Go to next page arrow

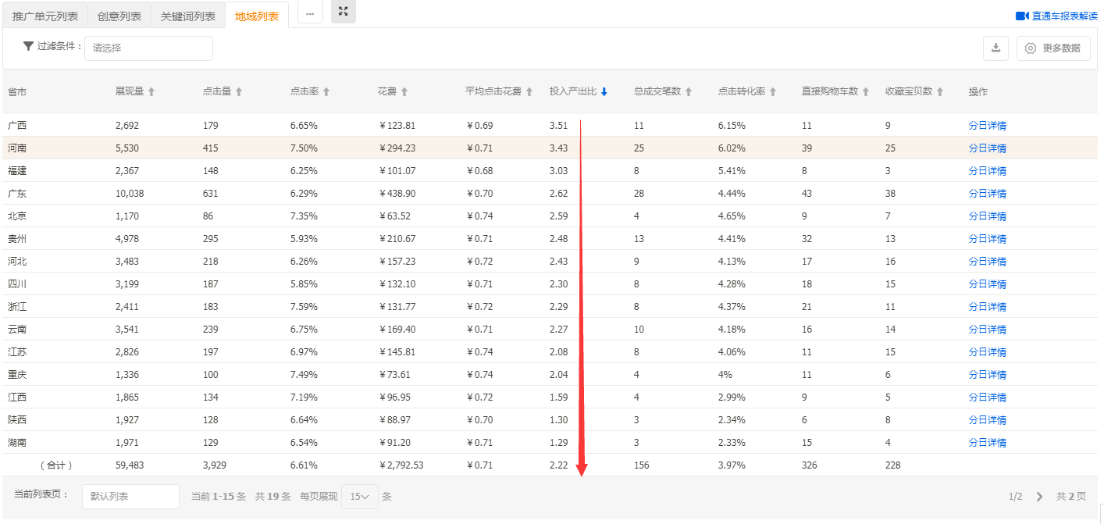click(1039, 497)
